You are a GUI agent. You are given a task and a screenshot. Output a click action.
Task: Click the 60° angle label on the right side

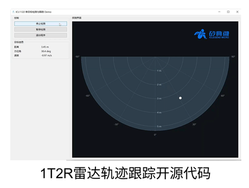pyautogui.click(x=223, y=96)
